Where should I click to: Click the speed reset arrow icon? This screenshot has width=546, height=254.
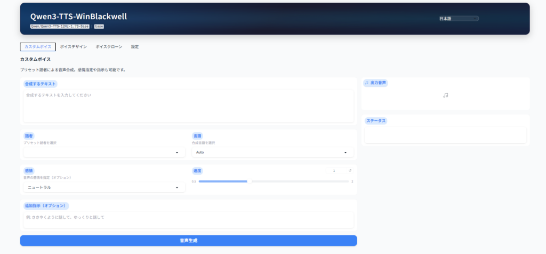coord(350,170)
